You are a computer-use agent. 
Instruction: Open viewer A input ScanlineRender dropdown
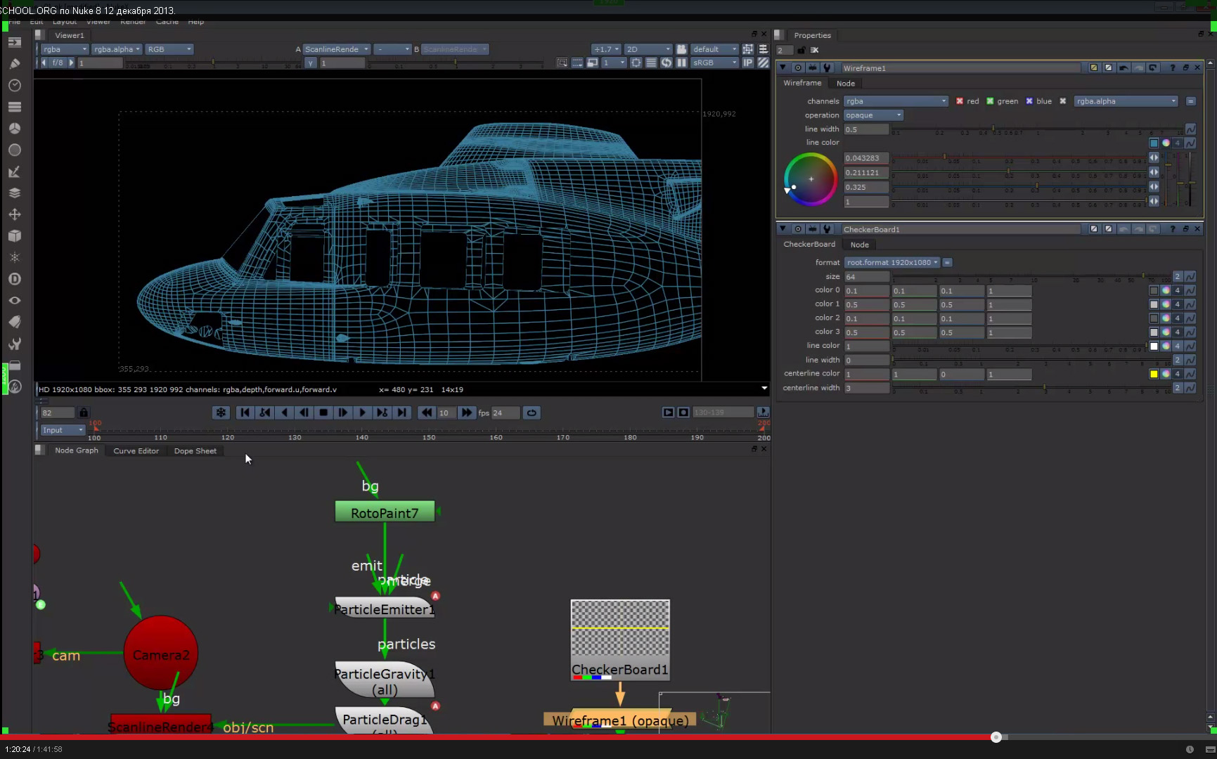pos(337,49)
